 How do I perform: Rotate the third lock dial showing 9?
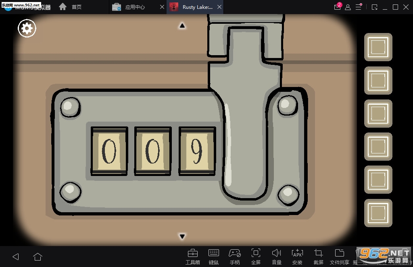pos(197,151)
